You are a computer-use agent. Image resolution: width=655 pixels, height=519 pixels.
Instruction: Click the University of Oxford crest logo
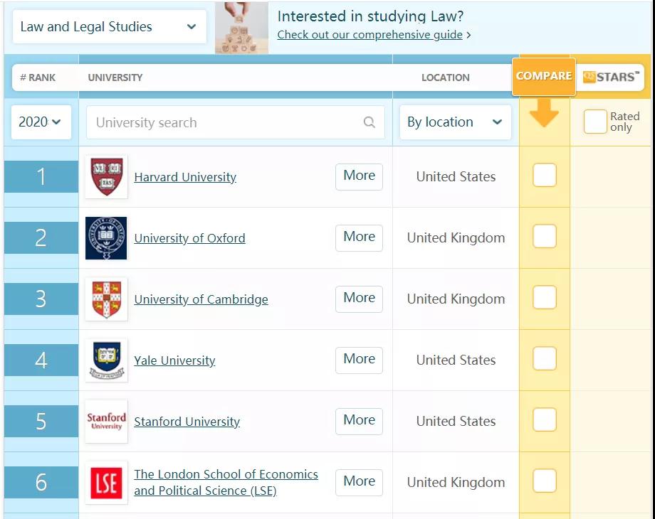point(106,238)
